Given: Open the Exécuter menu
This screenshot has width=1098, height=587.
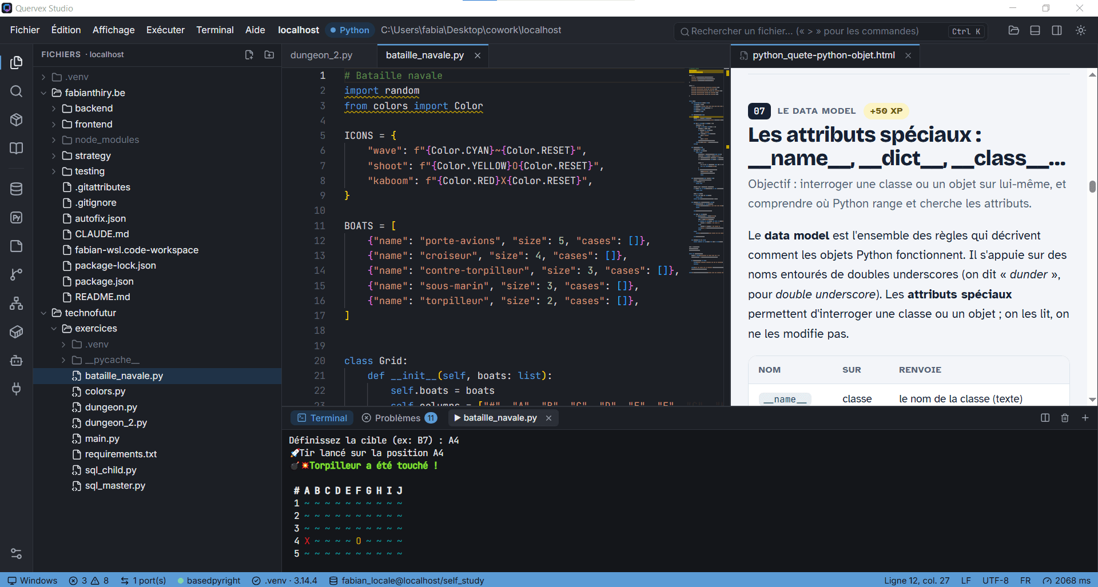Looking at the screenshot, I should point(165,30).
